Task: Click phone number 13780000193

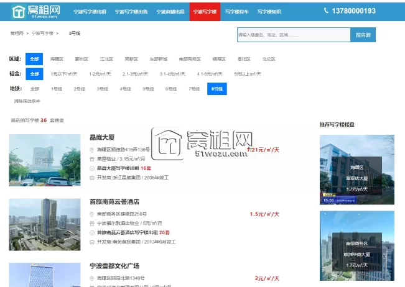Action: 353,11
